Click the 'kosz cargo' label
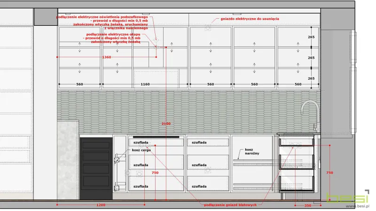The width and height of the screenshot is (376, 211). (x=141, y=150)
